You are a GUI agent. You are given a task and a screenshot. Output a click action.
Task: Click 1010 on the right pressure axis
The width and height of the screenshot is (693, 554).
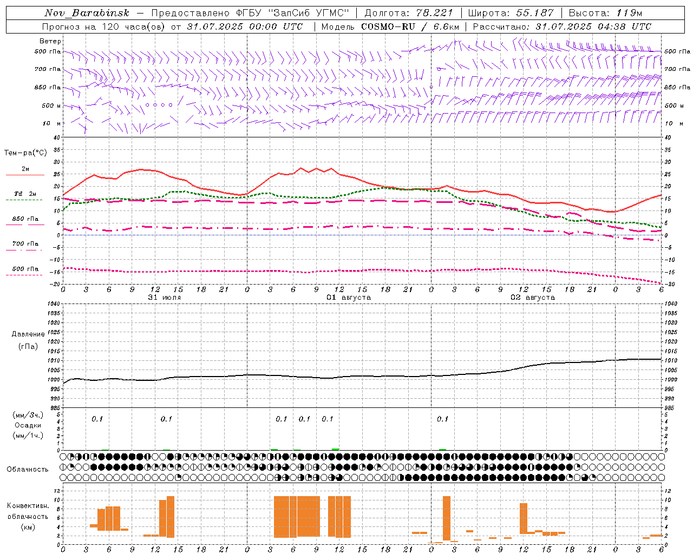point(671,361)
